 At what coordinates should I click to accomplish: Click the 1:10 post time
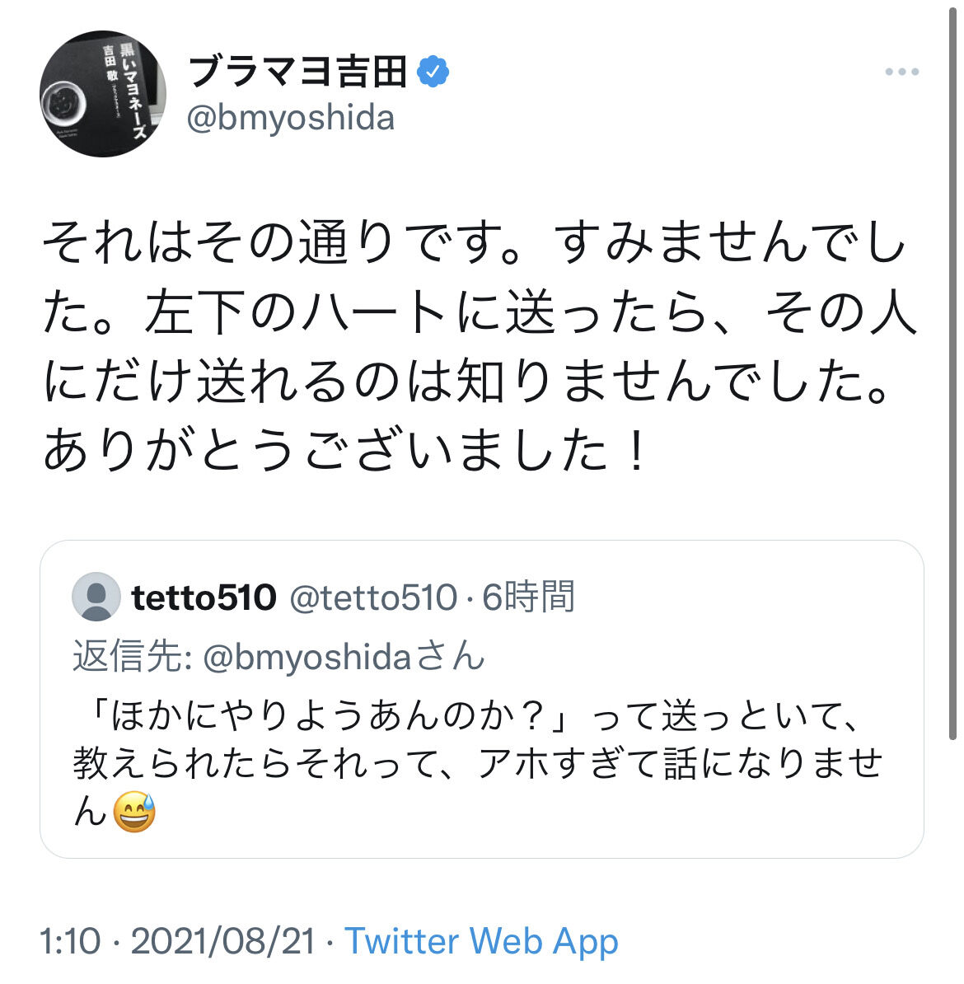(x=70, y=940)
